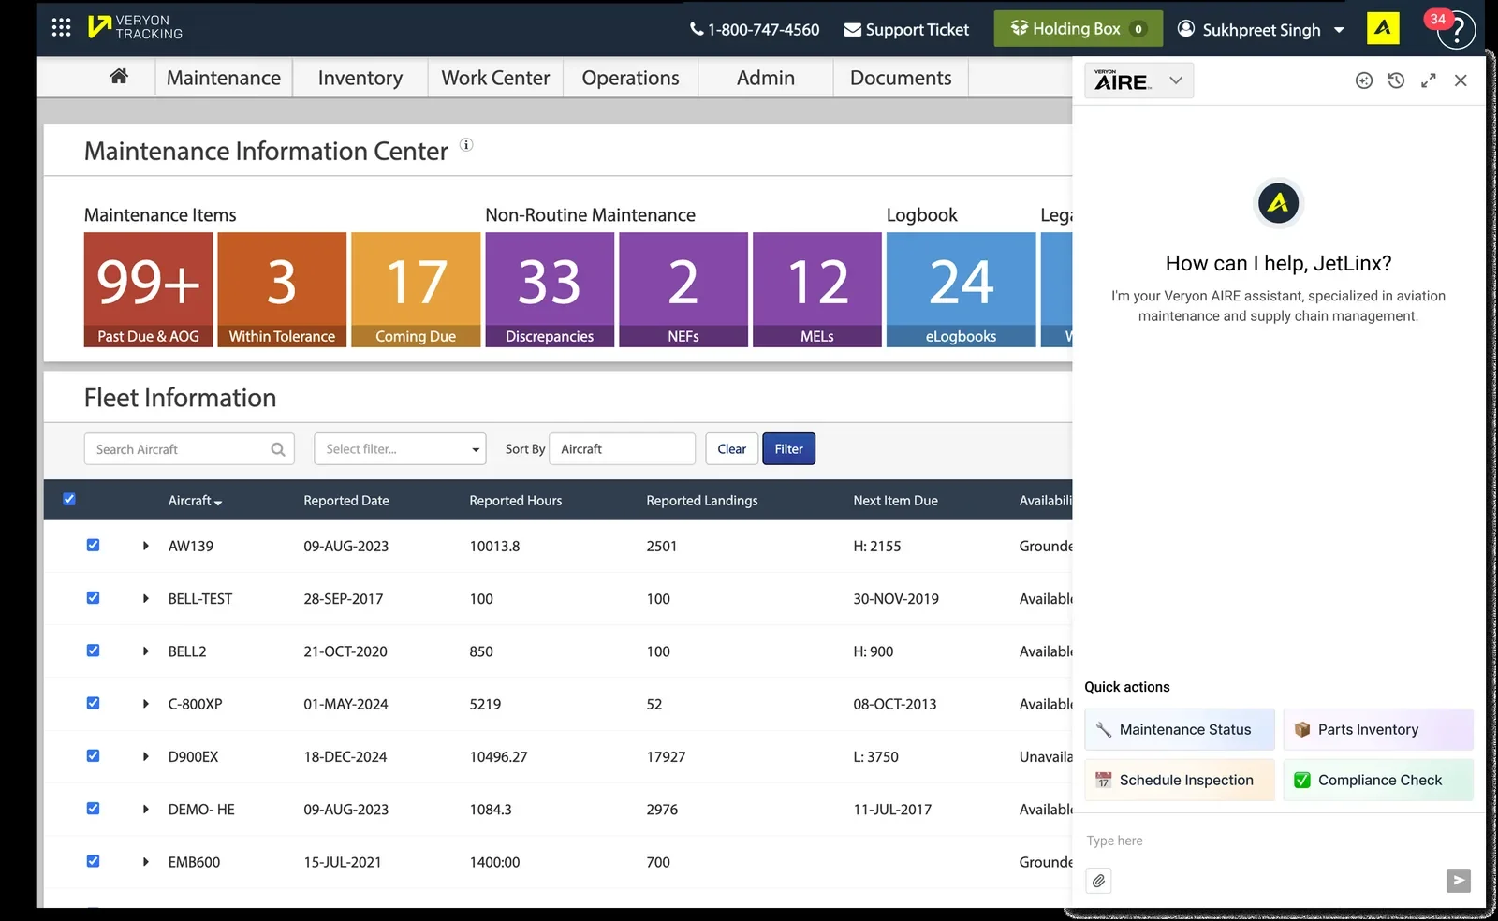
Task: Choose Parts Inventory quick action
Action: (x=1378, y=729)
